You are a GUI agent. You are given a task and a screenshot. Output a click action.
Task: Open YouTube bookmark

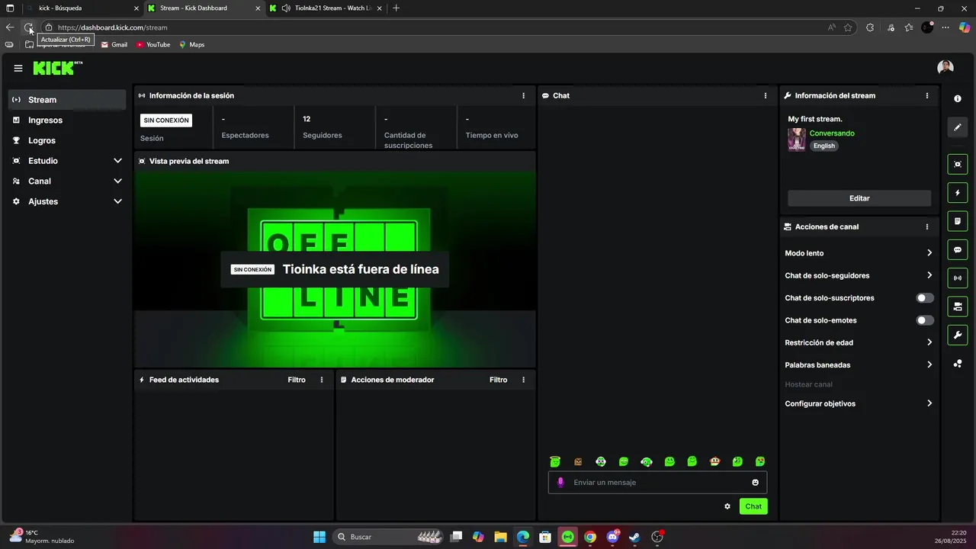pos(153,45)
